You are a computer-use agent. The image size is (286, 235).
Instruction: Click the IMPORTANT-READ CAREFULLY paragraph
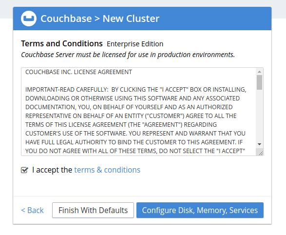pos(136,120)
